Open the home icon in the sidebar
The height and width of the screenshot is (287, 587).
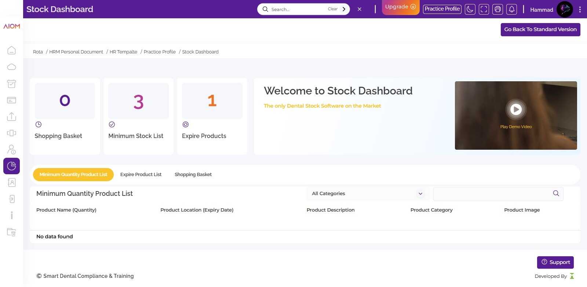point(12,50)
